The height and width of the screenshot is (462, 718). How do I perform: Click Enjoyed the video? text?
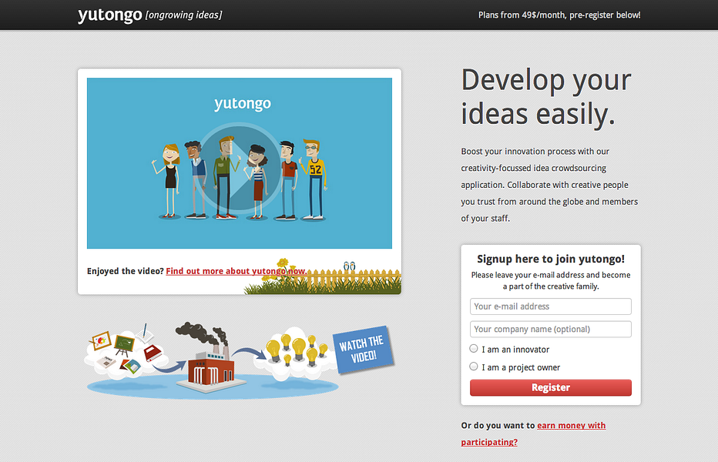click(x=125, y=271)
